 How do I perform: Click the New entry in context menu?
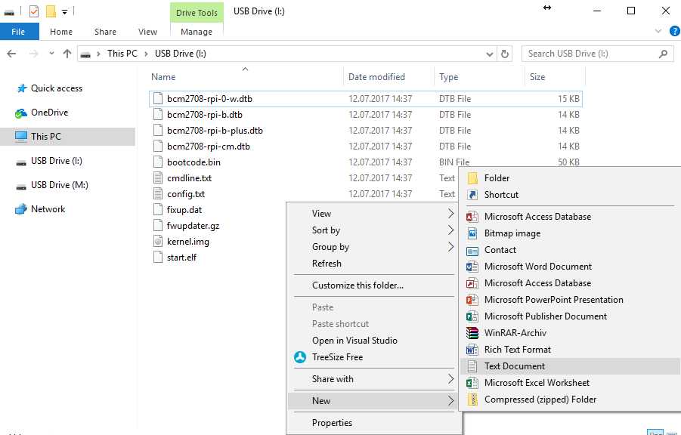[x=373, y=401]
